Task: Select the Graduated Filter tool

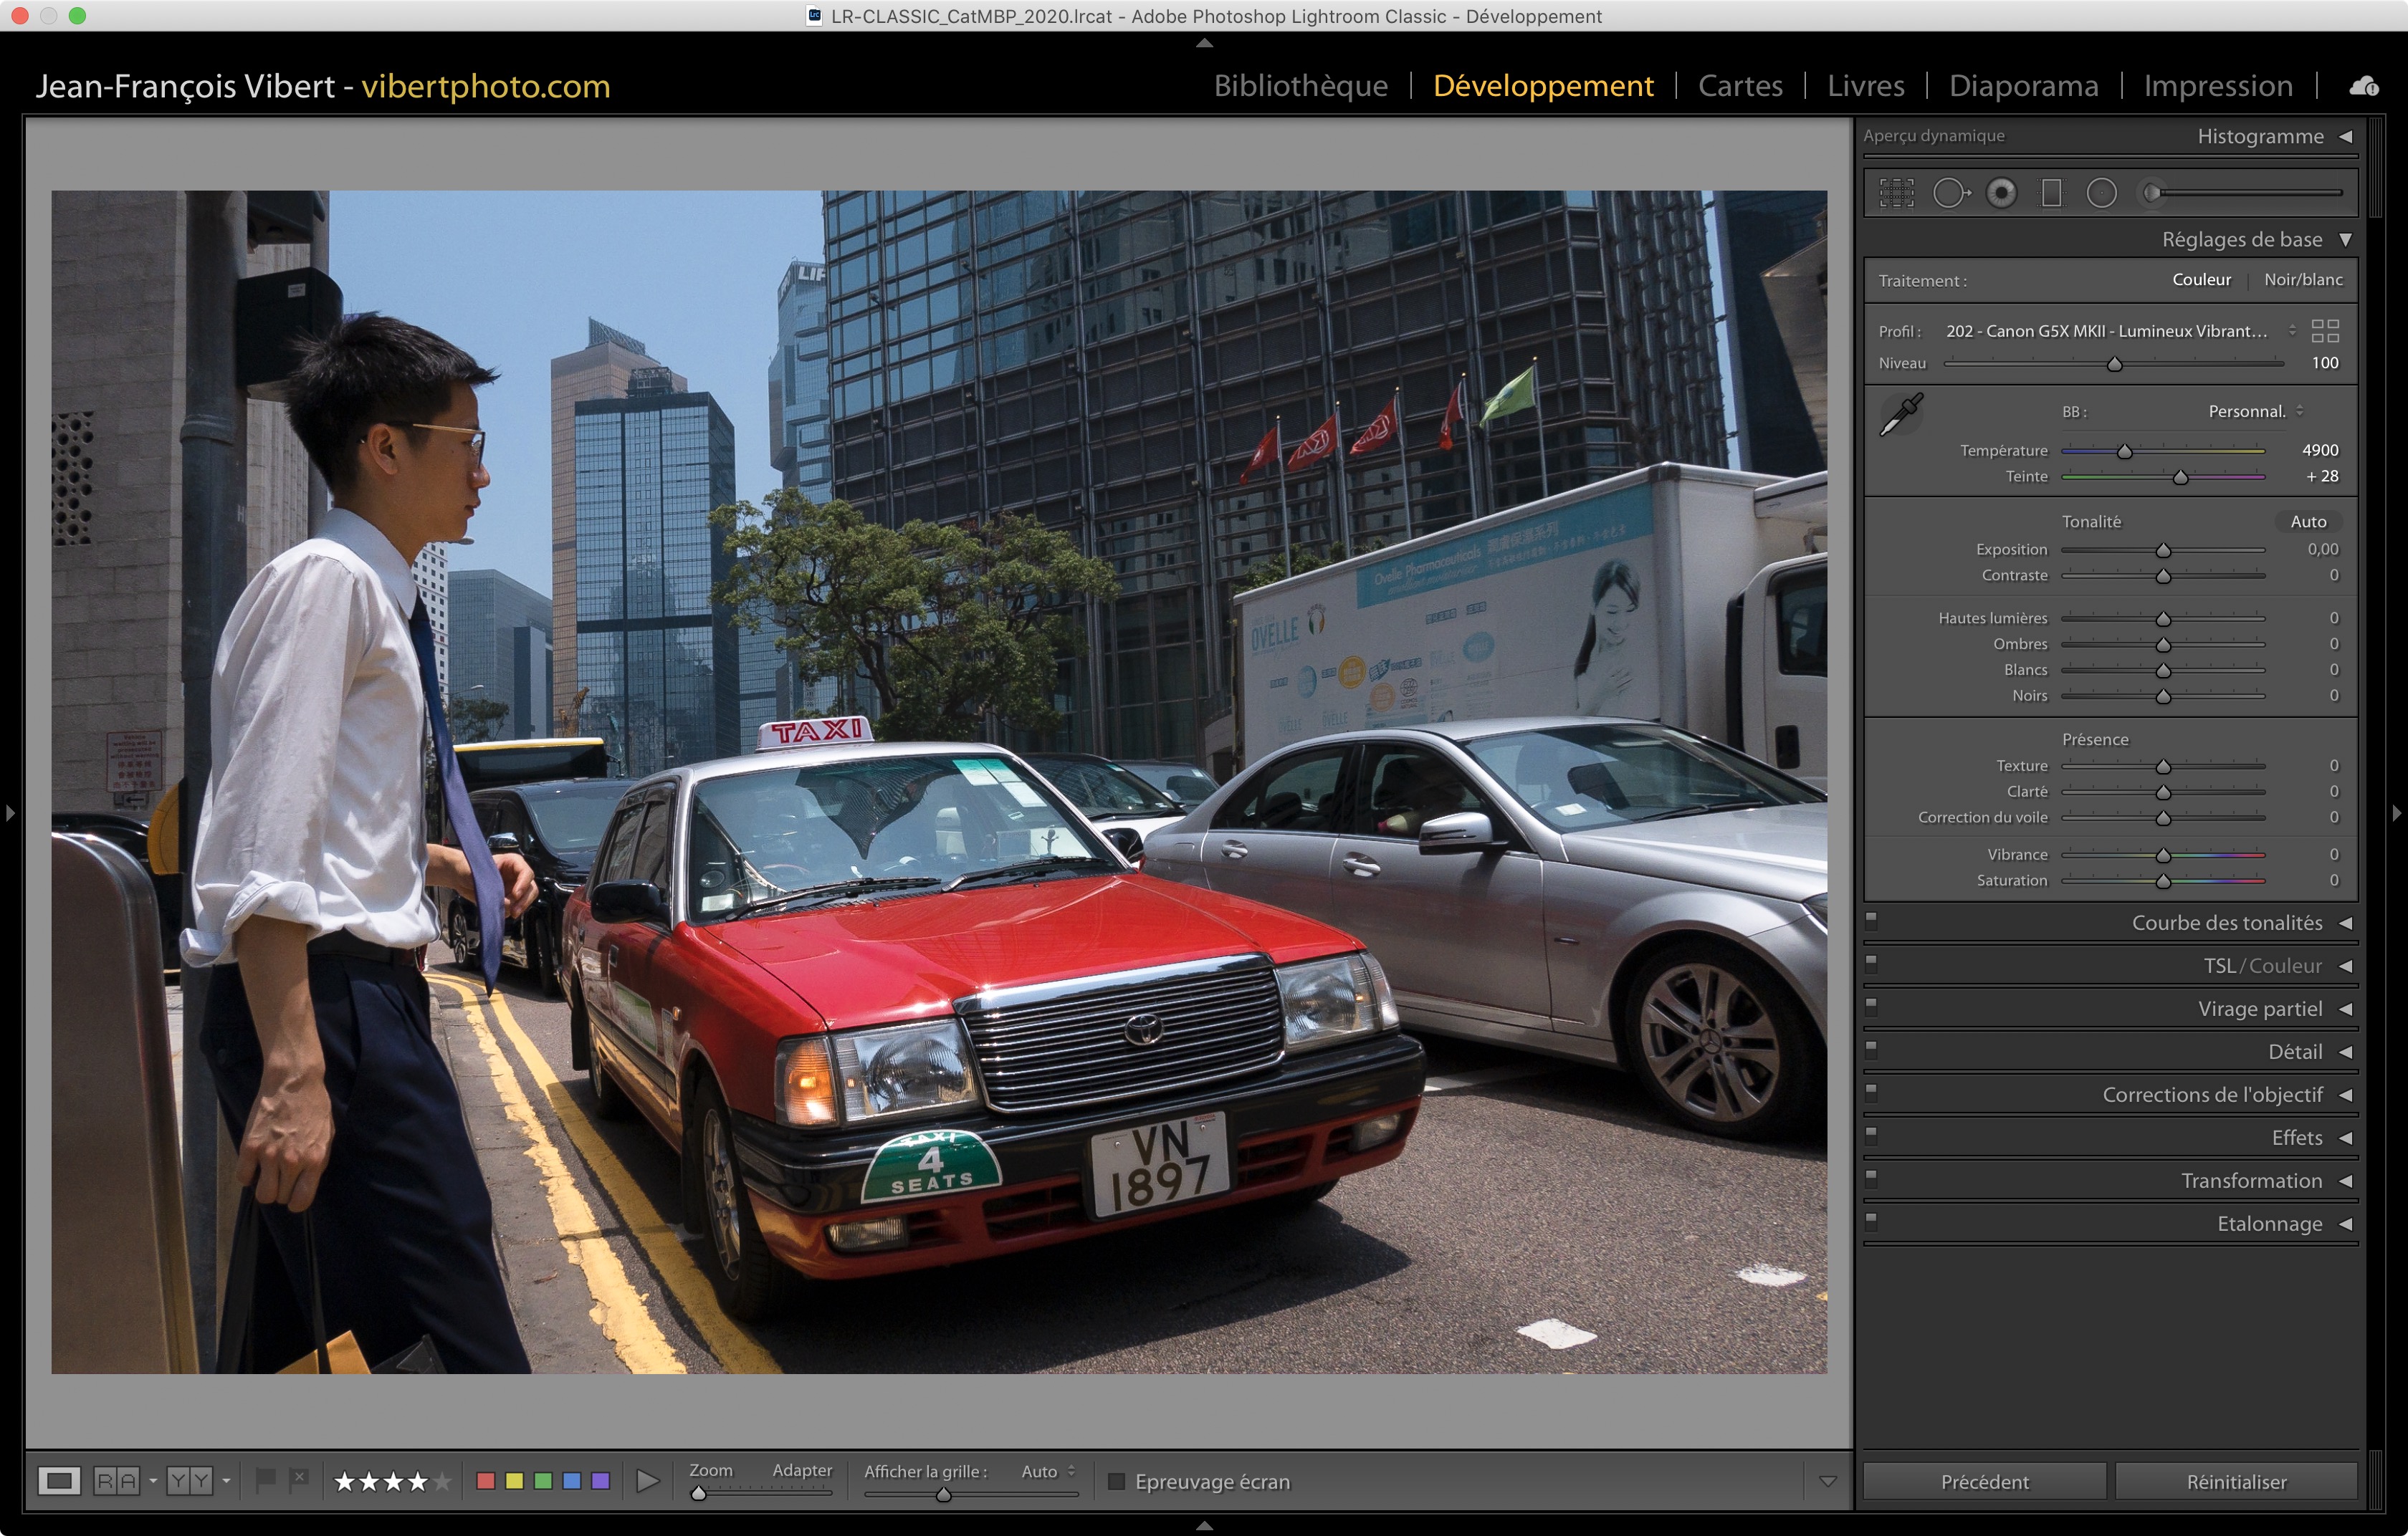Action: point(2051,193)
